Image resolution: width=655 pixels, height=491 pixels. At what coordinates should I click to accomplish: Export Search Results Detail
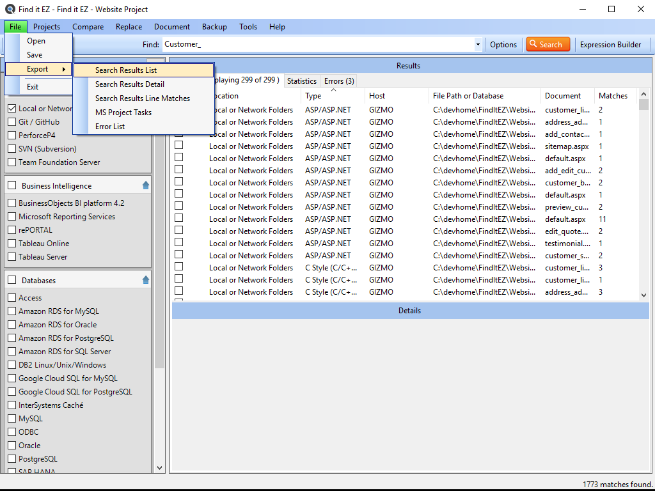tap(144, 84)
